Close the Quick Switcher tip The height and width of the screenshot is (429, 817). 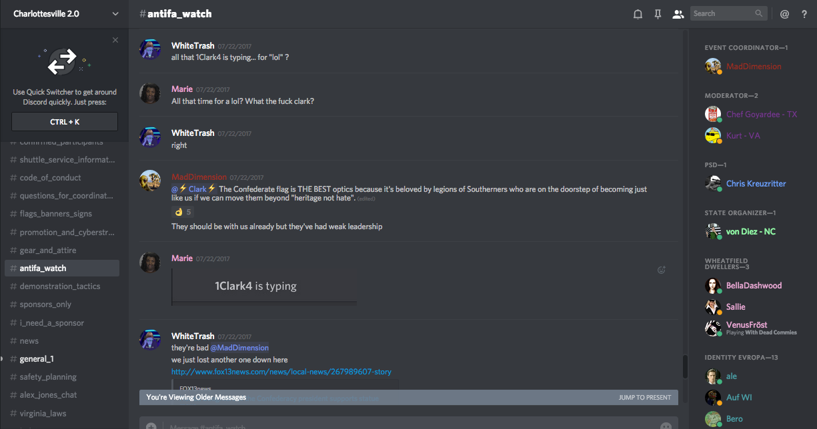pos(115,40)
